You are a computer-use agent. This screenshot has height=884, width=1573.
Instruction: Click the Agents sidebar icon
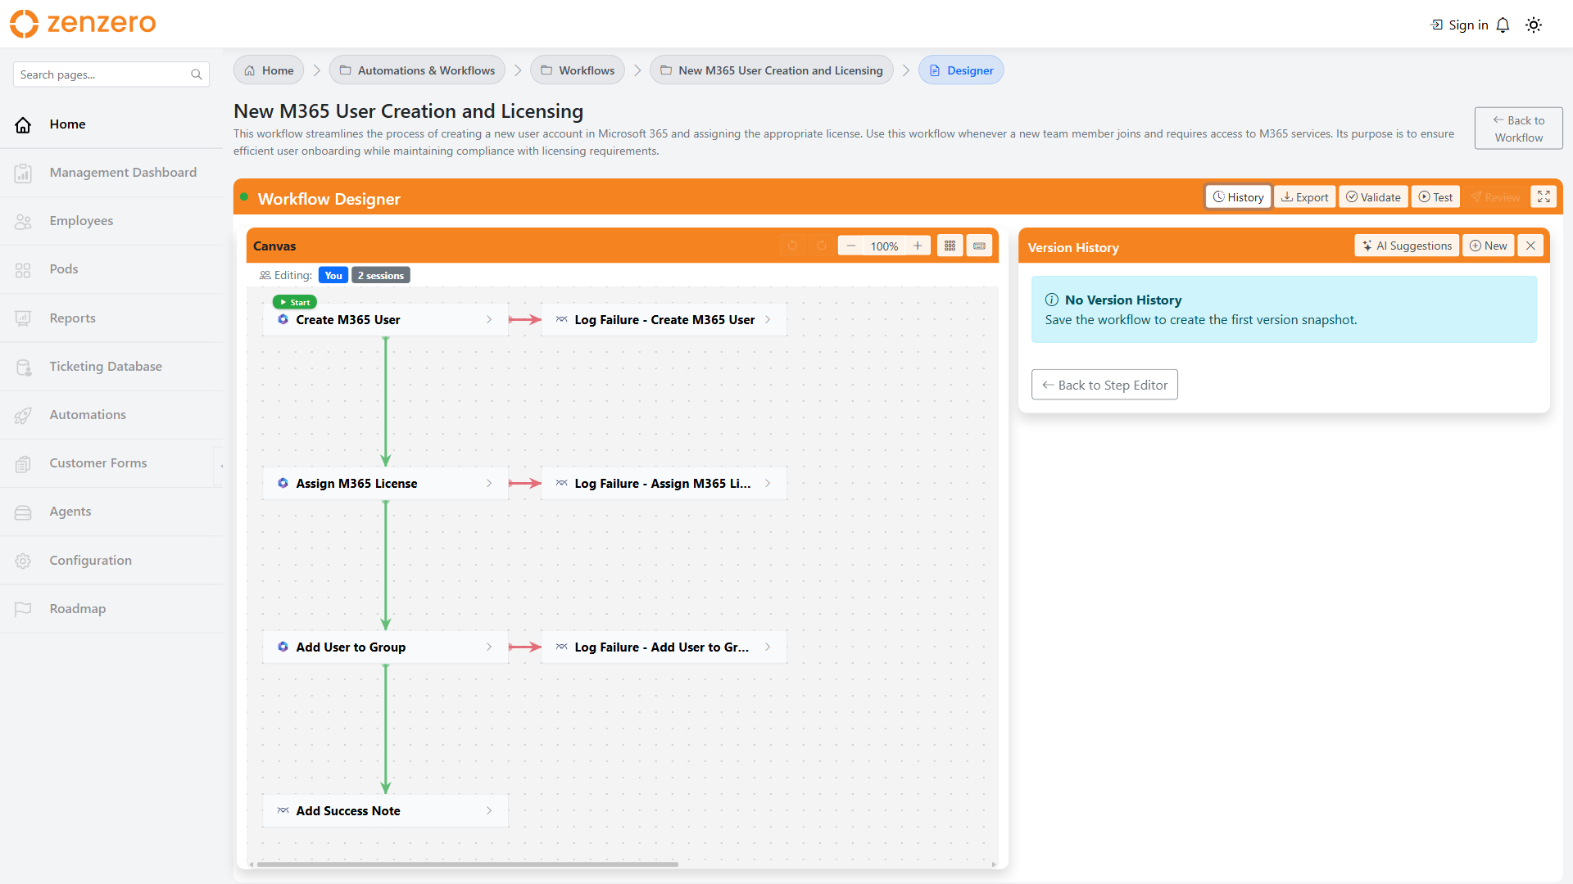[x=23, y=512]
